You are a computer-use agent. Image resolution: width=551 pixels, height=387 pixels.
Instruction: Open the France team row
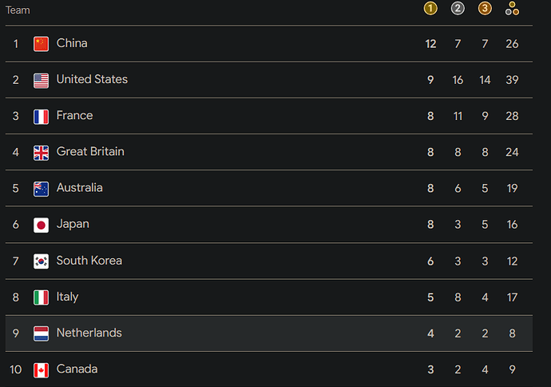269,116
